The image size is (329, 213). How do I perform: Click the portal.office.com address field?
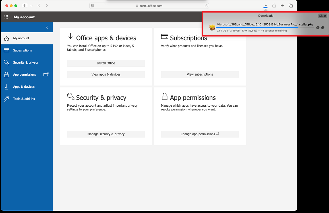coord(149,6)
